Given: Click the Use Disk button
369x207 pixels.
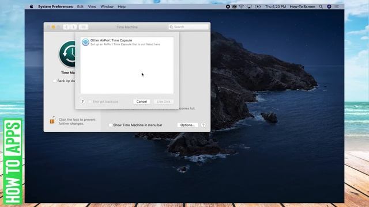Looking at the screenshot, I should tap(164, 102).
